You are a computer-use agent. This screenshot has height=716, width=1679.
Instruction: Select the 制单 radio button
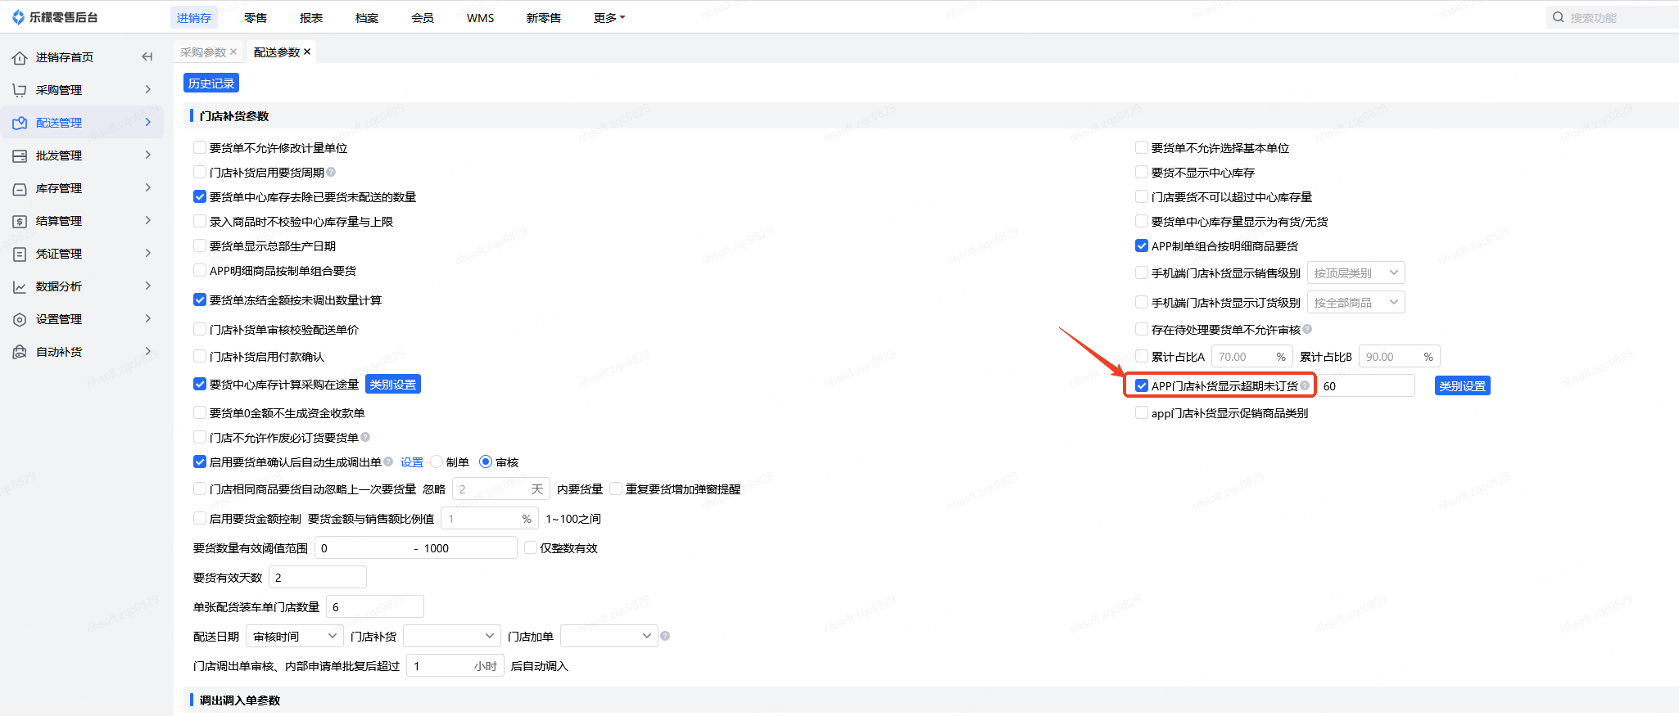point(437,462)
